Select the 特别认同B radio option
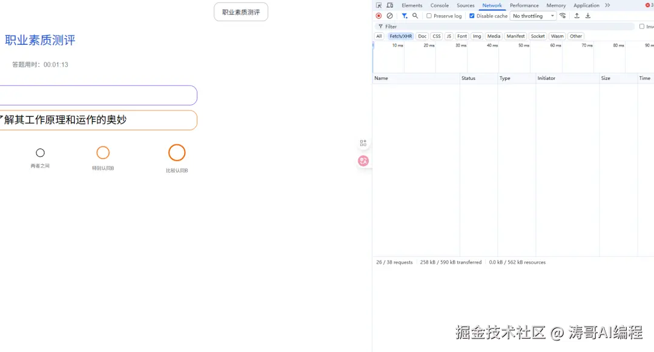 coord(103,153)
